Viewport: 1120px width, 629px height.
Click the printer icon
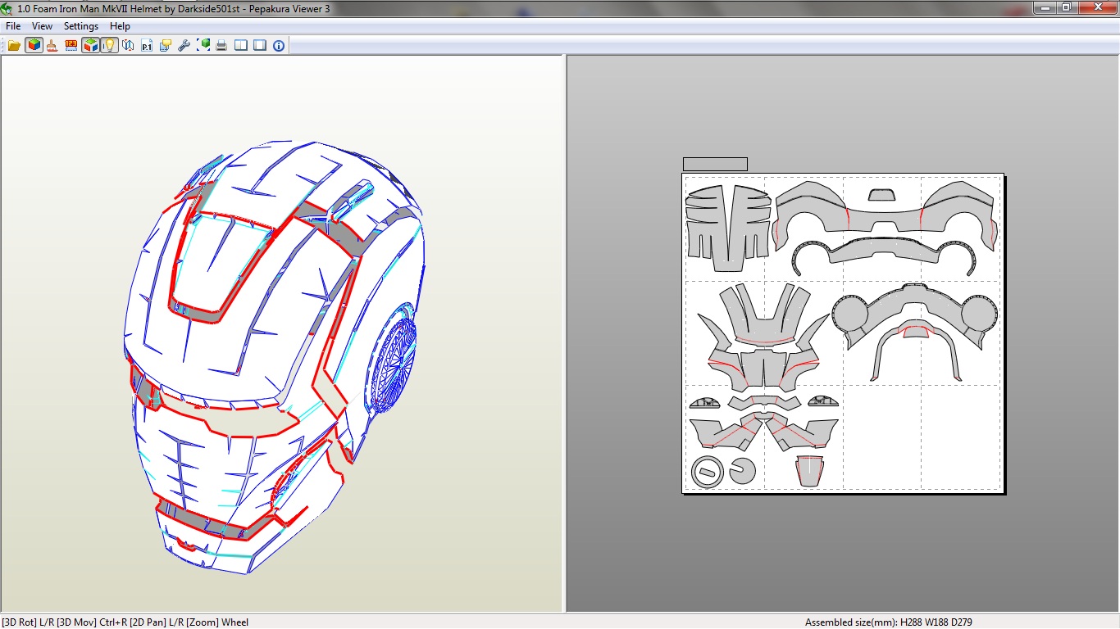point(221,45)
